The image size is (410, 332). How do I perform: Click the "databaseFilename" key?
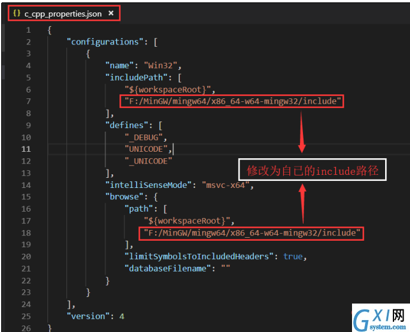tap(167, 269)
